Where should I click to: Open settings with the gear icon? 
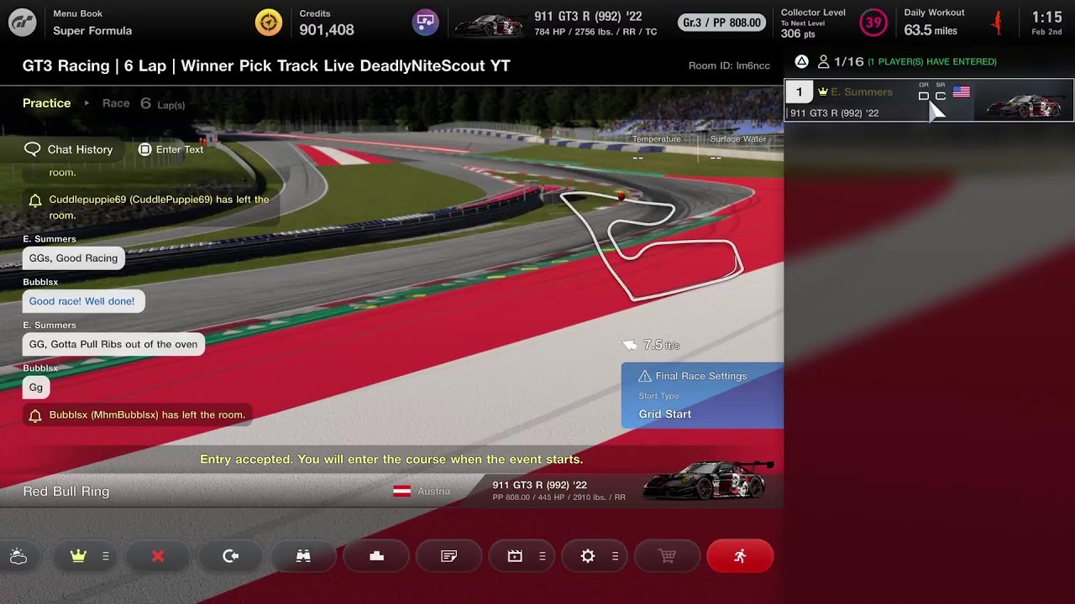coord(588,556)
